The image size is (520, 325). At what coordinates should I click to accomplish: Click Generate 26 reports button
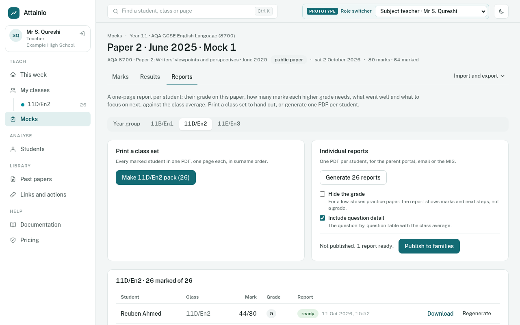coord(353,178)
